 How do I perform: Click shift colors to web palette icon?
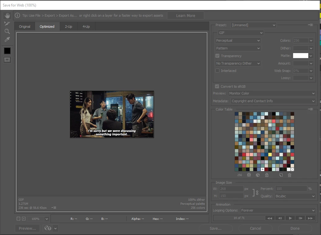pyautogui.click(x=258, y=175)
